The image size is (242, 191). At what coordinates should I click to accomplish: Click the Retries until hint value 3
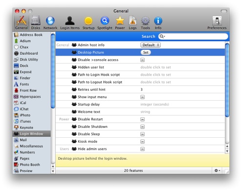141,89
